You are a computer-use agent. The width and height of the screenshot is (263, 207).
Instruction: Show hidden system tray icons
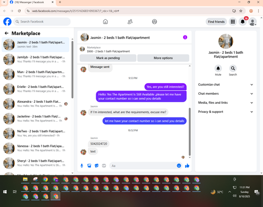point(229,192)
